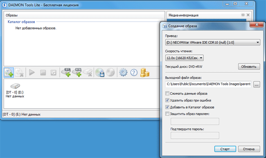This screenshot has height=158, width=266.
Task: Click the Burn image disc icon
Action: pyautogui.click(x=110, y=72)
